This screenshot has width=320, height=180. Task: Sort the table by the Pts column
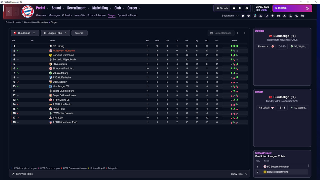pos(217,40)
